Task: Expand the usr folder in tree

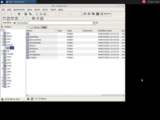Action: pos(2,83)
